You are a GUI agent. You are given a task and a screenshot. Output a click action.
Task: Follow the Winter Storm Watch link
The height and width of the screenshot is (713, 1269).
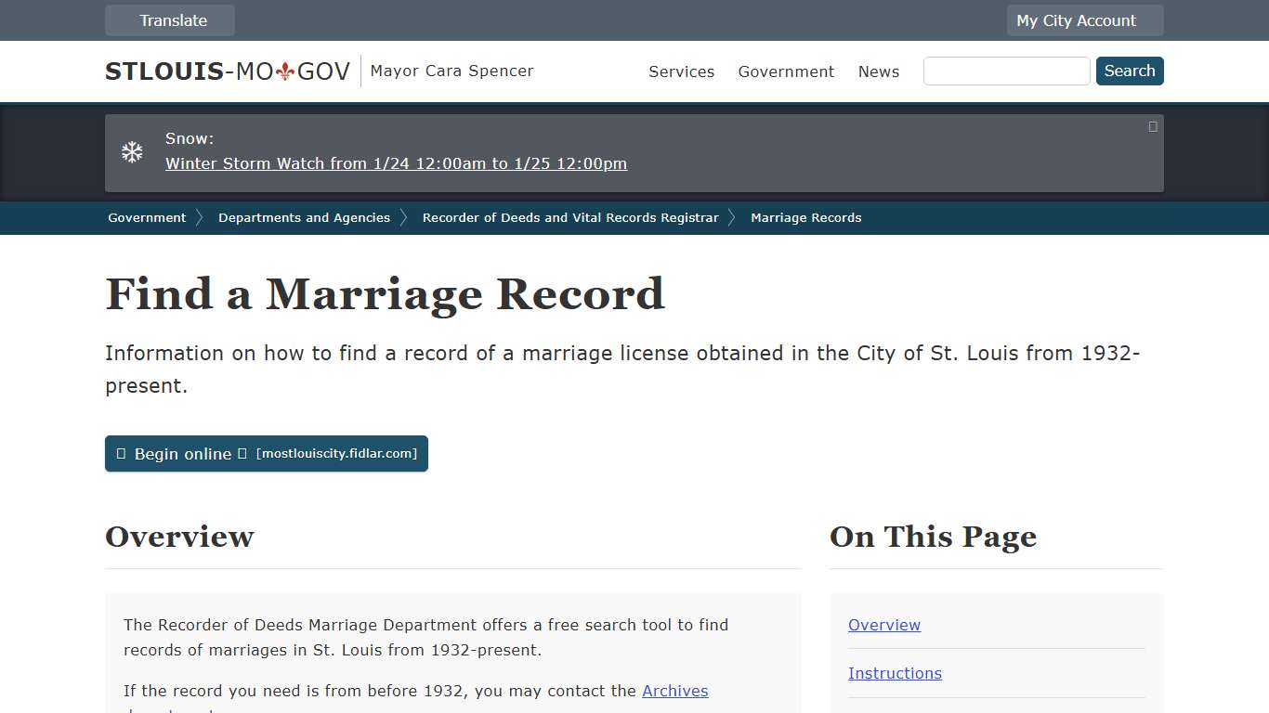click(396, 163)
